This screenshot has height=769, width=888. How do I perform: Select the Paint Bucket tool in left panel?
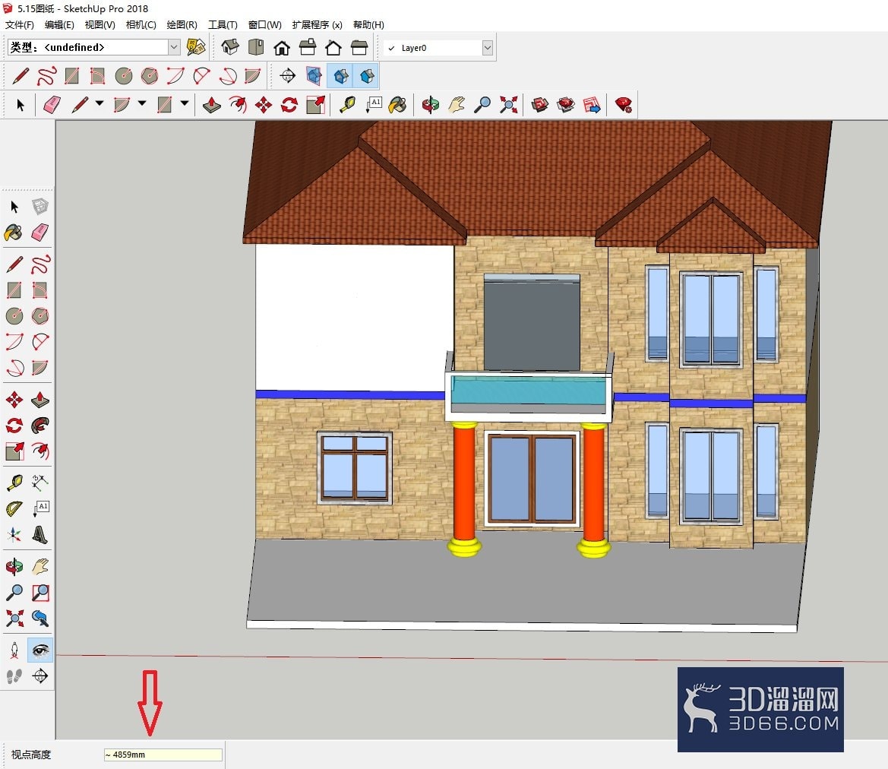click(x=14, y=233)
